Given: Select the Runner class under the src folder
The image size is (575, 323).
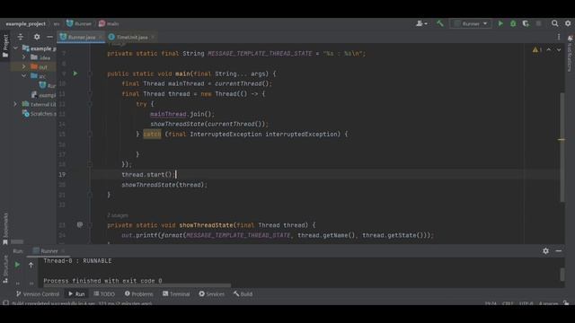Looking at the screenshot, I should (x=48, y=85).
